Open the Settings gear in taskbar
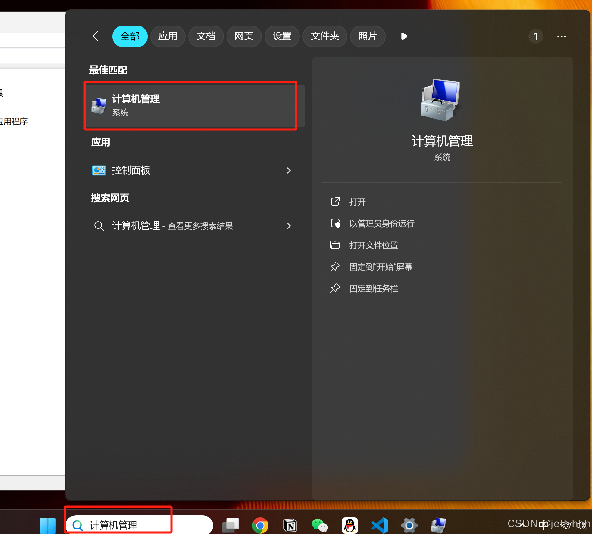The width and height of the screenshot is (592, 534). click(x=409, y=526)
